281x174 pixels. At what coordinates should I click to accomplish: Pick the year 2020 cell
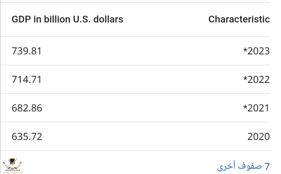pyautogui.click(x=258, y=137)
